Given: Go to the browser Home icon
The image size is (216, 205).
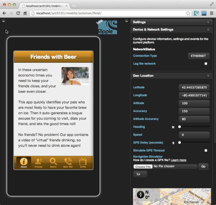Looking at the screenshot, I should (x=25, y=13).
